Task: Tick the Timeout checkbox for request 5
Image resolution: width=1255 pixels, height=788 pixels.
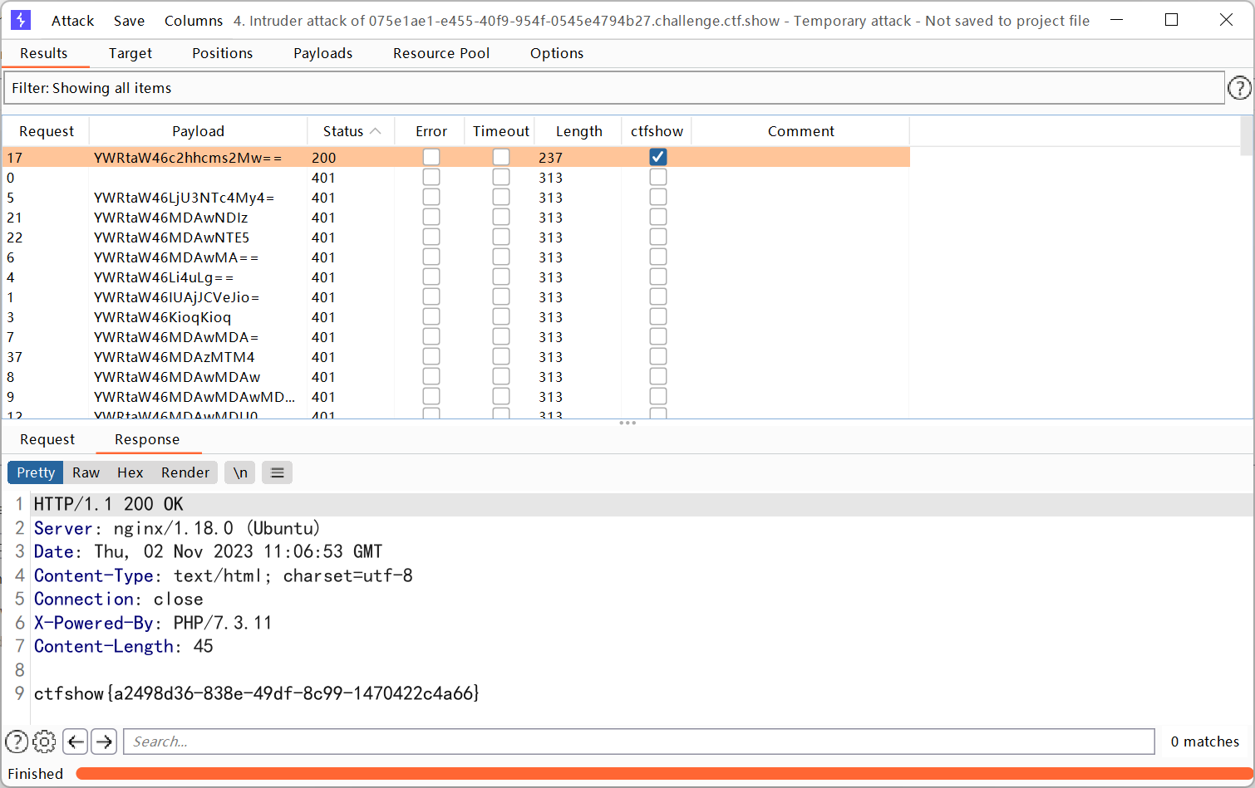Action: [x=500, y=197]
